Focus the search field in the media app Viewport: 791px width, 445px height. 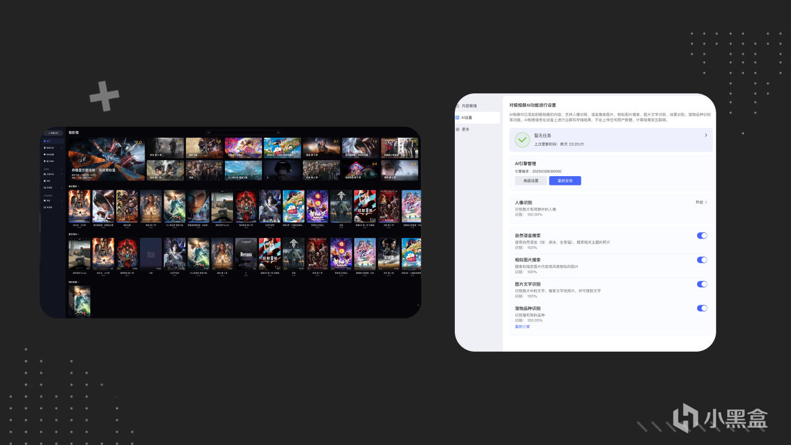tap(243, 132)
